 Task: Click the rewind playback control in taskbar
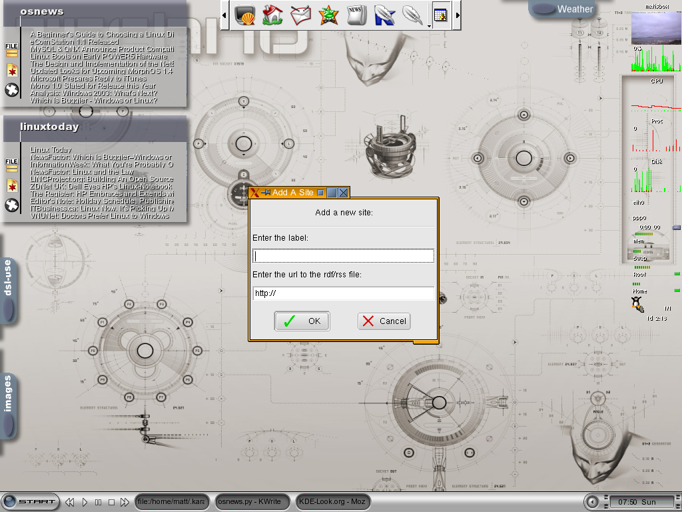(x=69, y=502)
